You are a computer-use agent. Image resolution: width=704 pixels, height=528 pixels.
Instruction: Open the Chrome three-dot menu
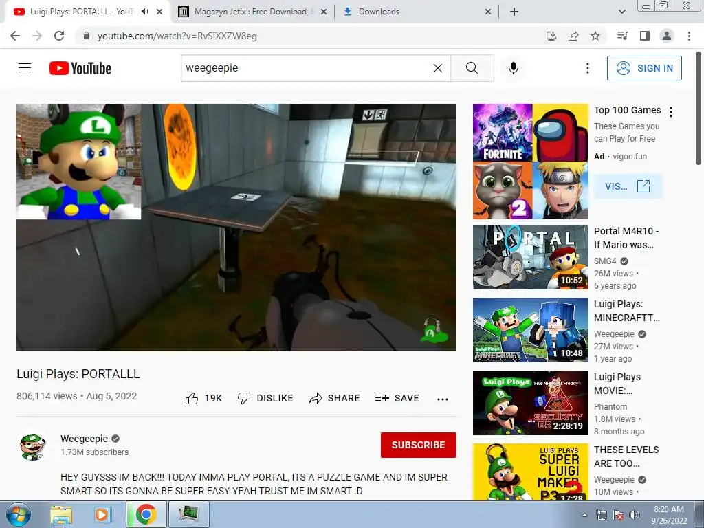coord(689,36)
